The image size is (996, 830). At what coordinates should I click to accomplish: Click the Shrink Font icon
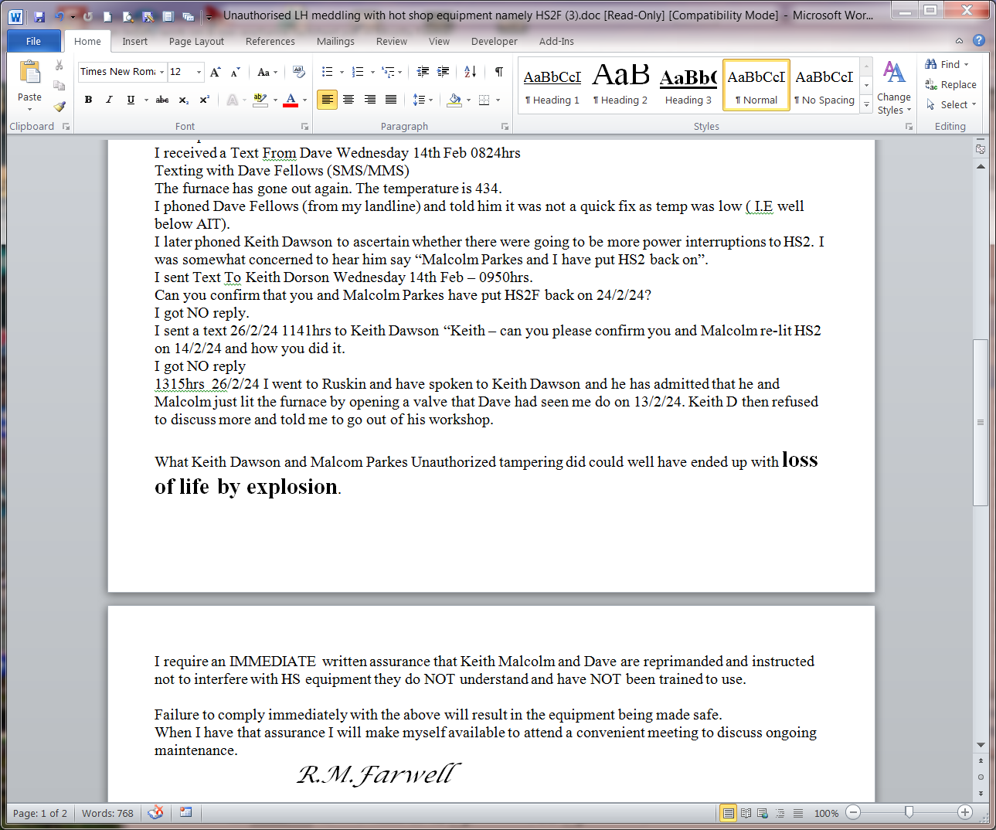236,72
